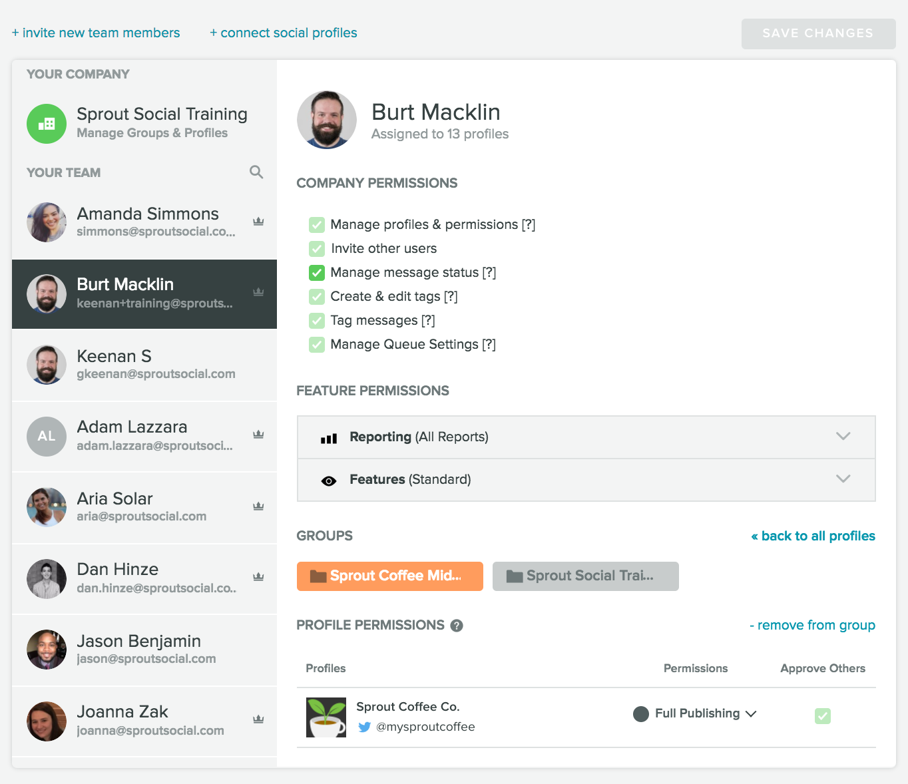Click the crown icon next to Dan Hinze
This screenshot has height=784, width=908.
258,577
